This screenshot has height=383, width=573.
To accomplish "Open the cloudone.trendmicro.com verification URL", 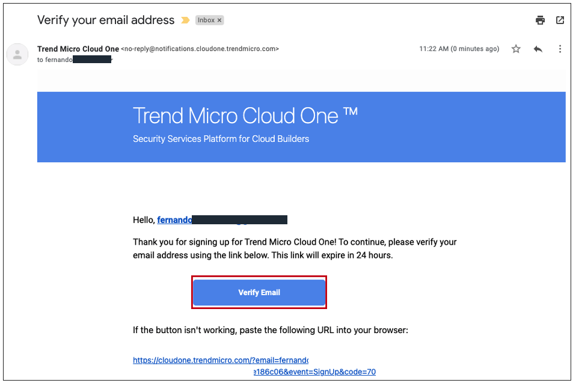I will click(221, 360).
